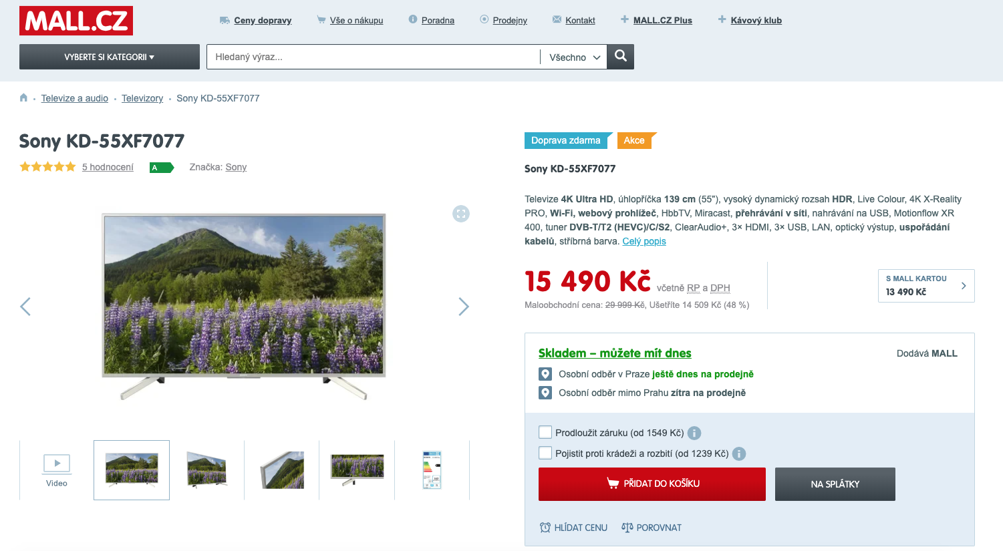Viewport: 1003px width, 551px height.
Task: Click the RP abbreviation link
Action: [x=694, y=289]
